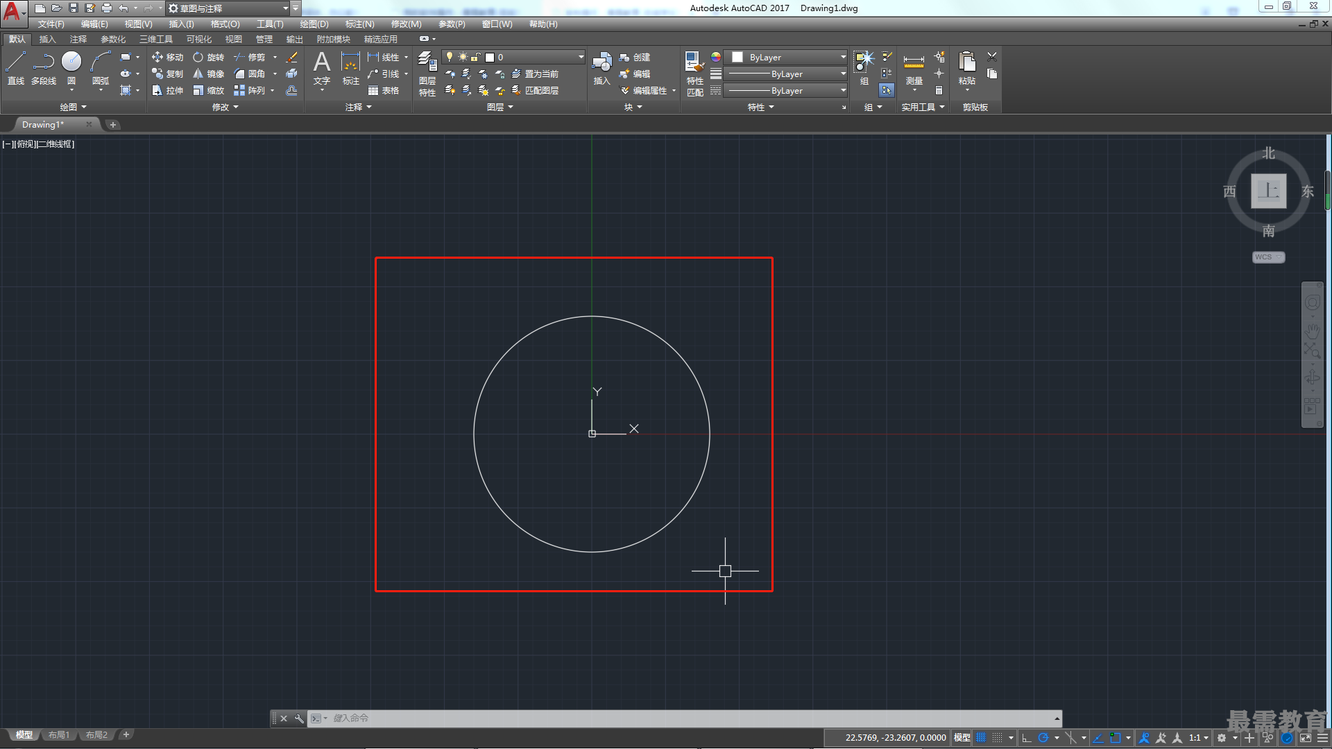This screenshot has height=749, width=1332.
Task: Expand the 注释 (Annotation) panel
Action: point(359,107)
